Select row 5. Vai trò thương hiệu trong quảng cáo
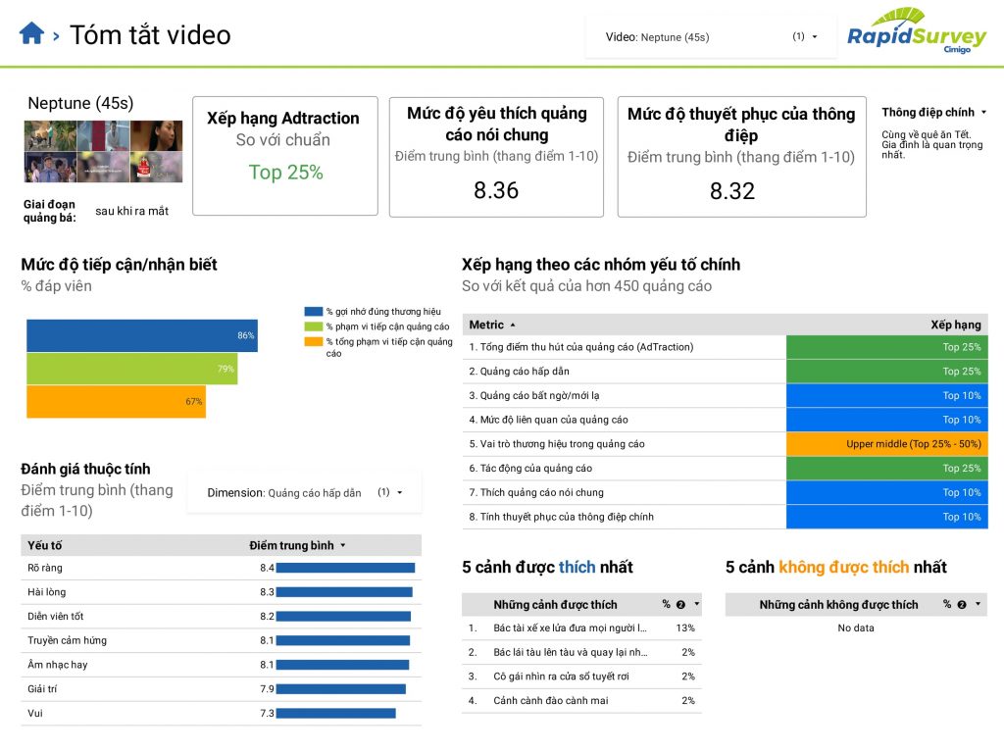The image size is (1004, 753). point(725,444)
